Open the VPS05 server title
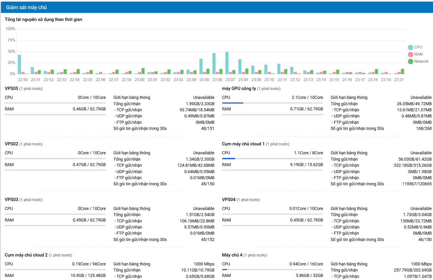 (x=11, y=89)
